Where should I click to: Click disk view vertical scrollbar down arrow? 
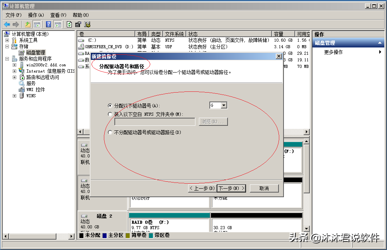306,229
